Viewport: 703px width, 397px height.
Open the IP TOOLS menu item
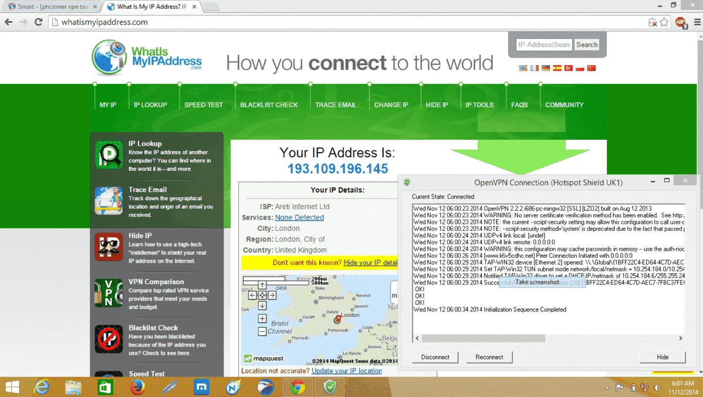[479, 105]
